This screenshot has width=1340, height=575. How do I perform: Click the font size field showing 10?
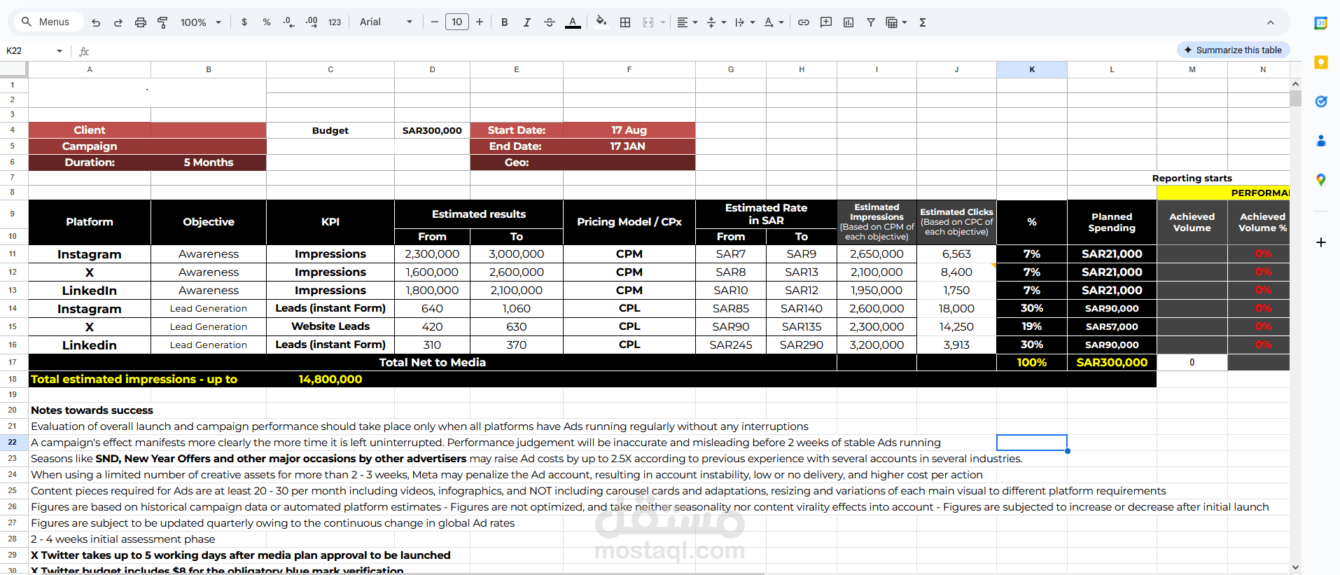[457, 22]
